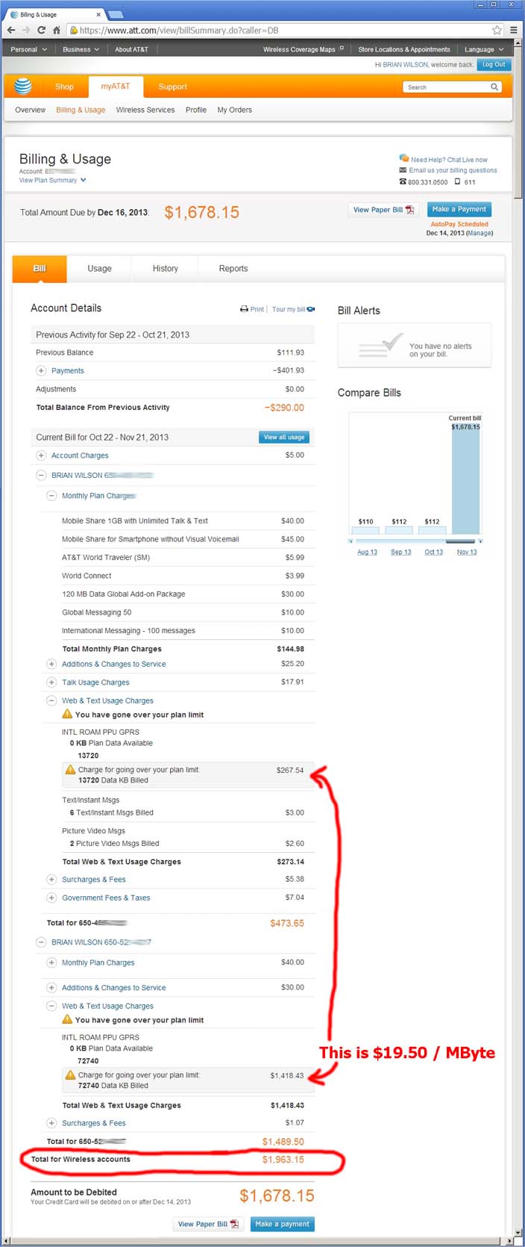This screenshot has width=525, height=1247.
Task: Click the printer icon next to Print
Action: pyautogui.click(x=244, y=309)
